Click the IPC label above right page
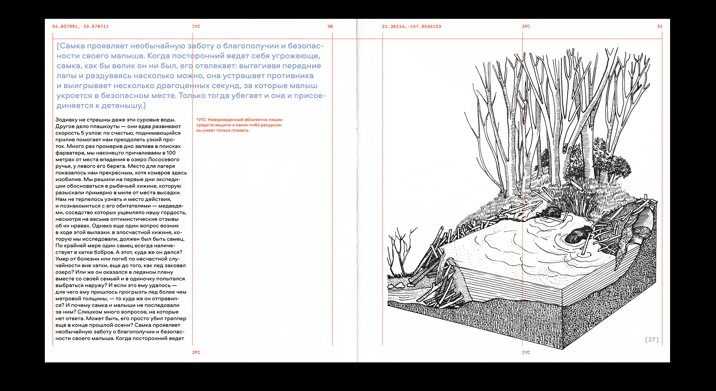 coord(526,26)
